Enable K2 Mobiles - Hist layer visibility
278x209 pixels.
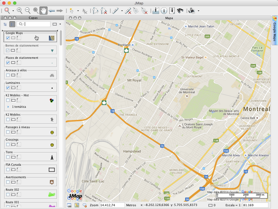(8, 100)
